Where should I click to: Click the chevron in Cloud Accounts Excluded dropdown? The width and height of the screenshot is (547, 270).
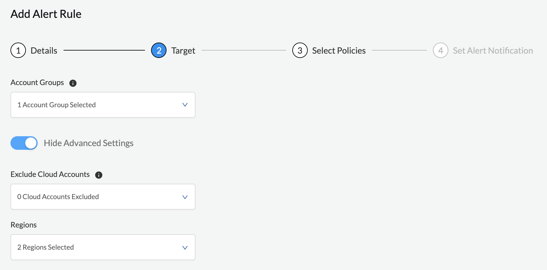185,197
